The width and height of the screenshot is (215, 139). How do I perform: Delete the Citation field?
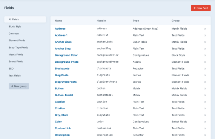pyautogui.click(x=205, y=109)
